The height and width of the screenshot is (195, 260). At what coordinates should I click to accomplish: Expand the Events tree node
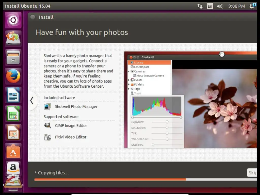(129, 80)
